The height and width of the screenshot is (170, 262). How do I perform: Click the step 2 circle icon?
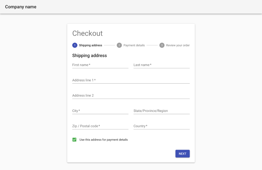click(x=119, y=45)
